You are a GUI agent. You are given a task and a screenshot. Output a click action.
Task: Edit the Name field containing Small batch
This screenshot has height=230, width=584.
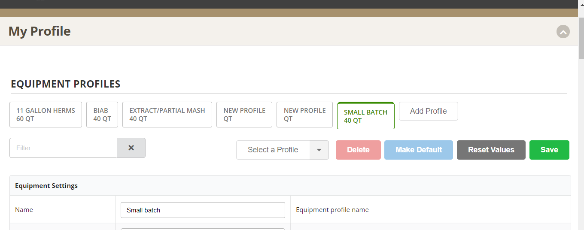coord(203,210)
